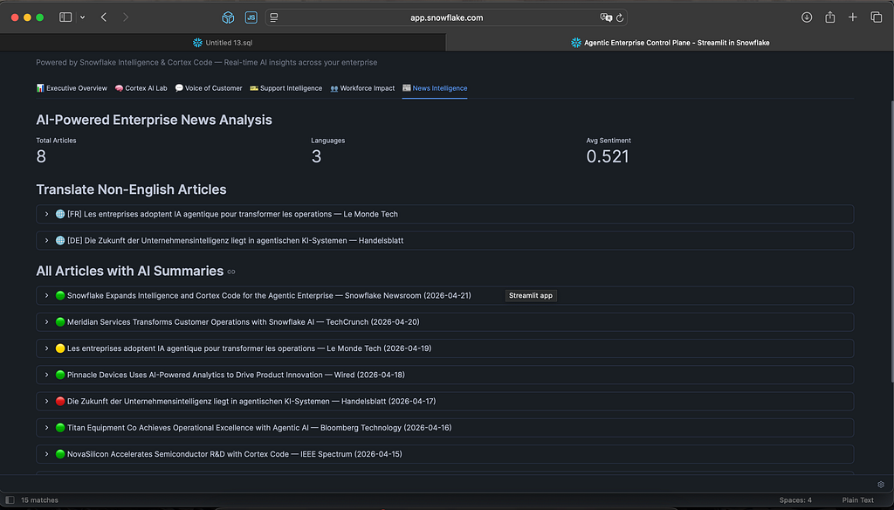Expand the Titan Equipment Co Bloomberg chevron
The image size is (894, 510).
(x=46, y=427)
